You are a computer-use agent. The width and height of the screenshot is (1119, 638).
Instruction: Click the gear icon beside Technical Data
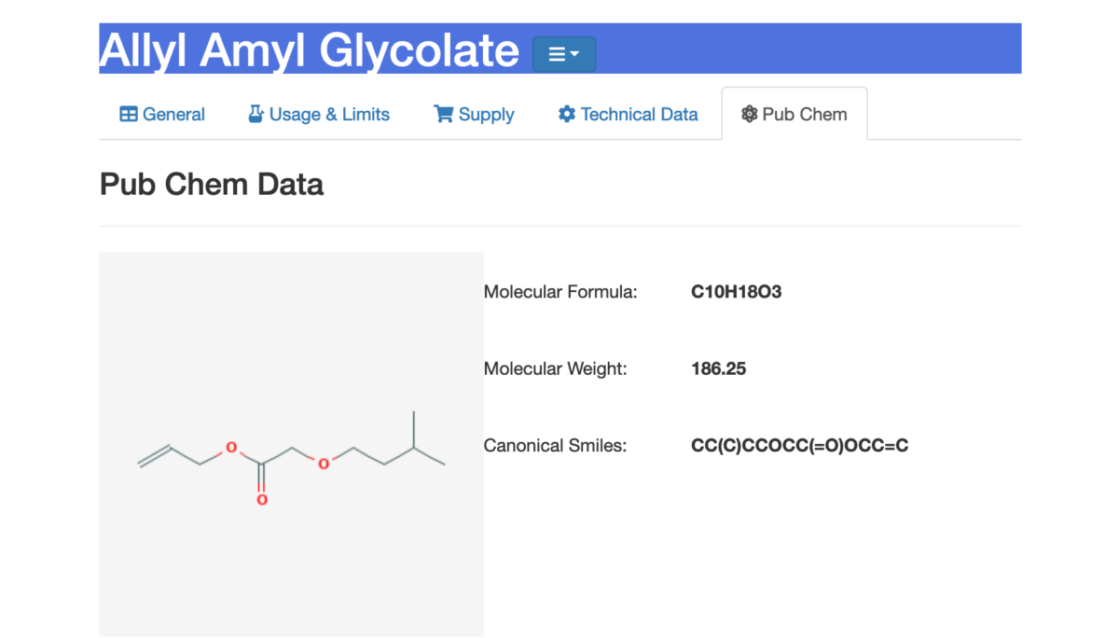click(566, 114)
